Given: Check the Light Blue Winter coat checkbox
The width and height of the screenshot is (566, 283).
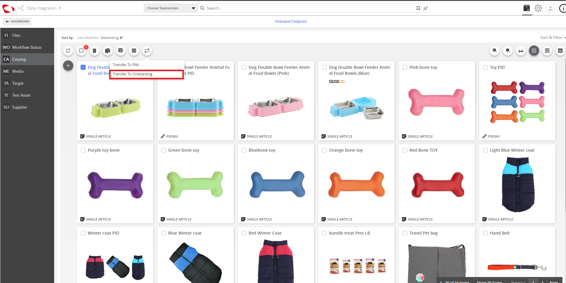Looking at the screenshot, I should pyautogui.click(x=485, y=150).
